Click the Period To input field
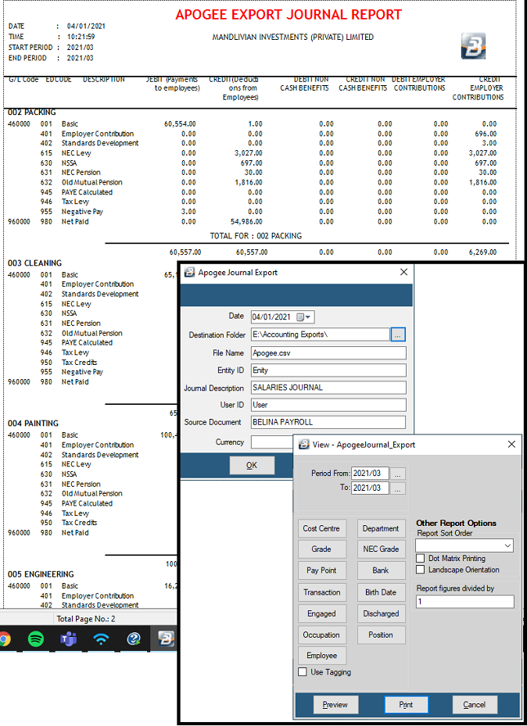The image size is (527, 726). click(x=370, y=488)
